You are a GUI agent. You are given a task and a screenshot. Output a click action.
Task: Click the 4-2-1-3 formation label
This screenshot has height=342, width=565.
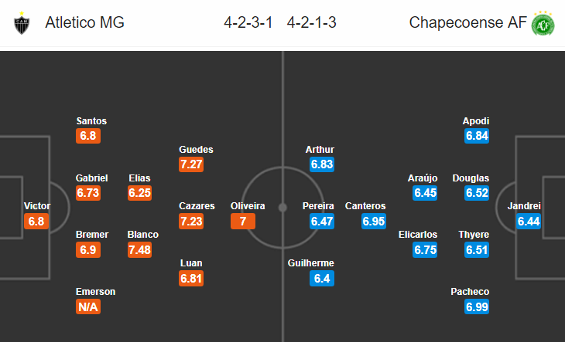point(312,22)
